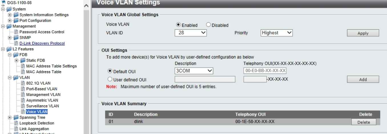Open the Surveillance VLAN page

click(43, 106)
